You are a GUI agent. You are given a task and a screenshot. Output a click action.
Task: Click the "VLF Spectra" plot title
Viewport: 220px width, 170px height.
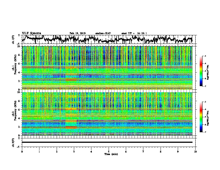click(x=31, y=33)
